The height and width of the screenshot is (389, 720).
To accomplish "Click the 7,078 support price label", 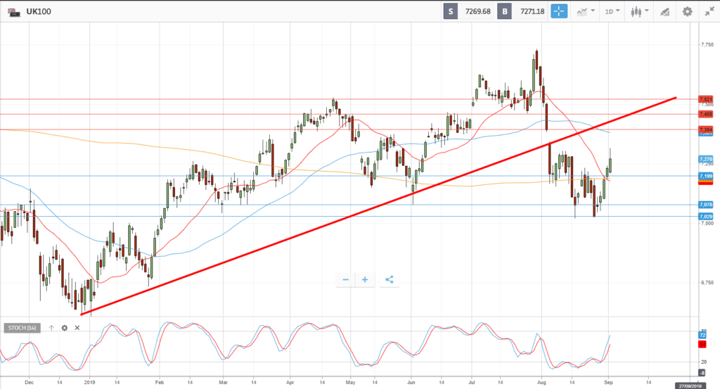I will tap(706, 205).
